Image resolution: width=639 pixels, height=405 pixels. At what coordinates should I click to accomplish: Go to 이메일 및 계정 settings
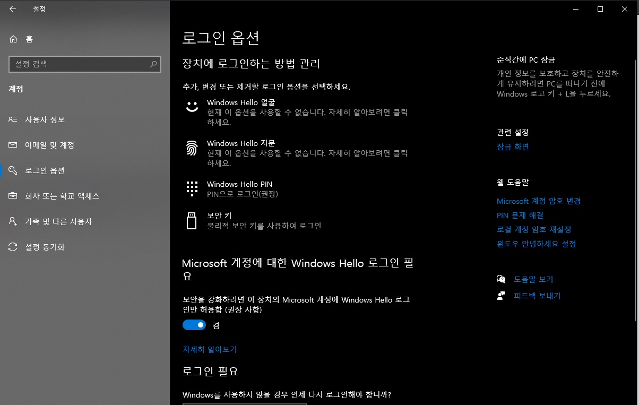click(x=85, y=145)
